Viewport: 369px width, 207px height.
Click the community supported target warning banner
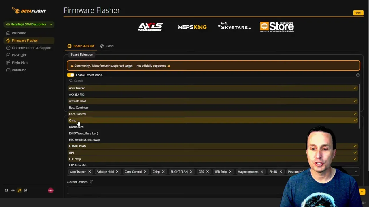(x=213, y=66)
